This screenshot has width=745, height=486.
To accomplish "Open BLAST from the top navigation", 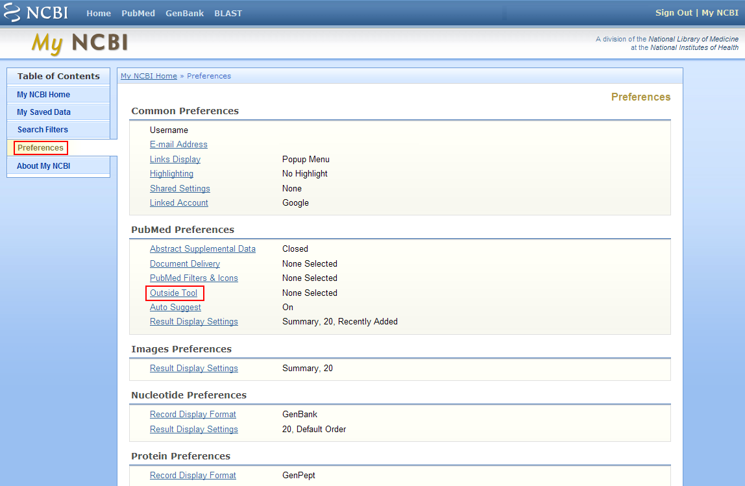I will (x=228, y=14).
